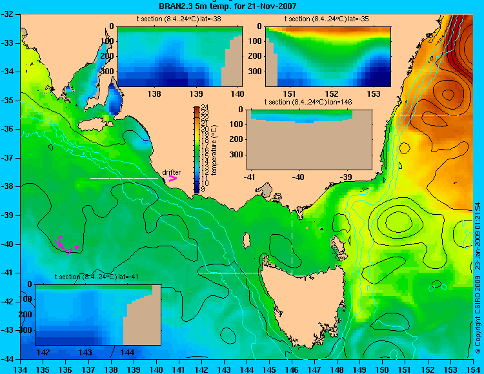
Task: Click the white section line at latitude -38
Action: point(124,178)
